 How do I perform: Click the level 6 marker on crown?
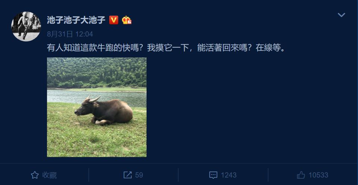coord(129,22)
